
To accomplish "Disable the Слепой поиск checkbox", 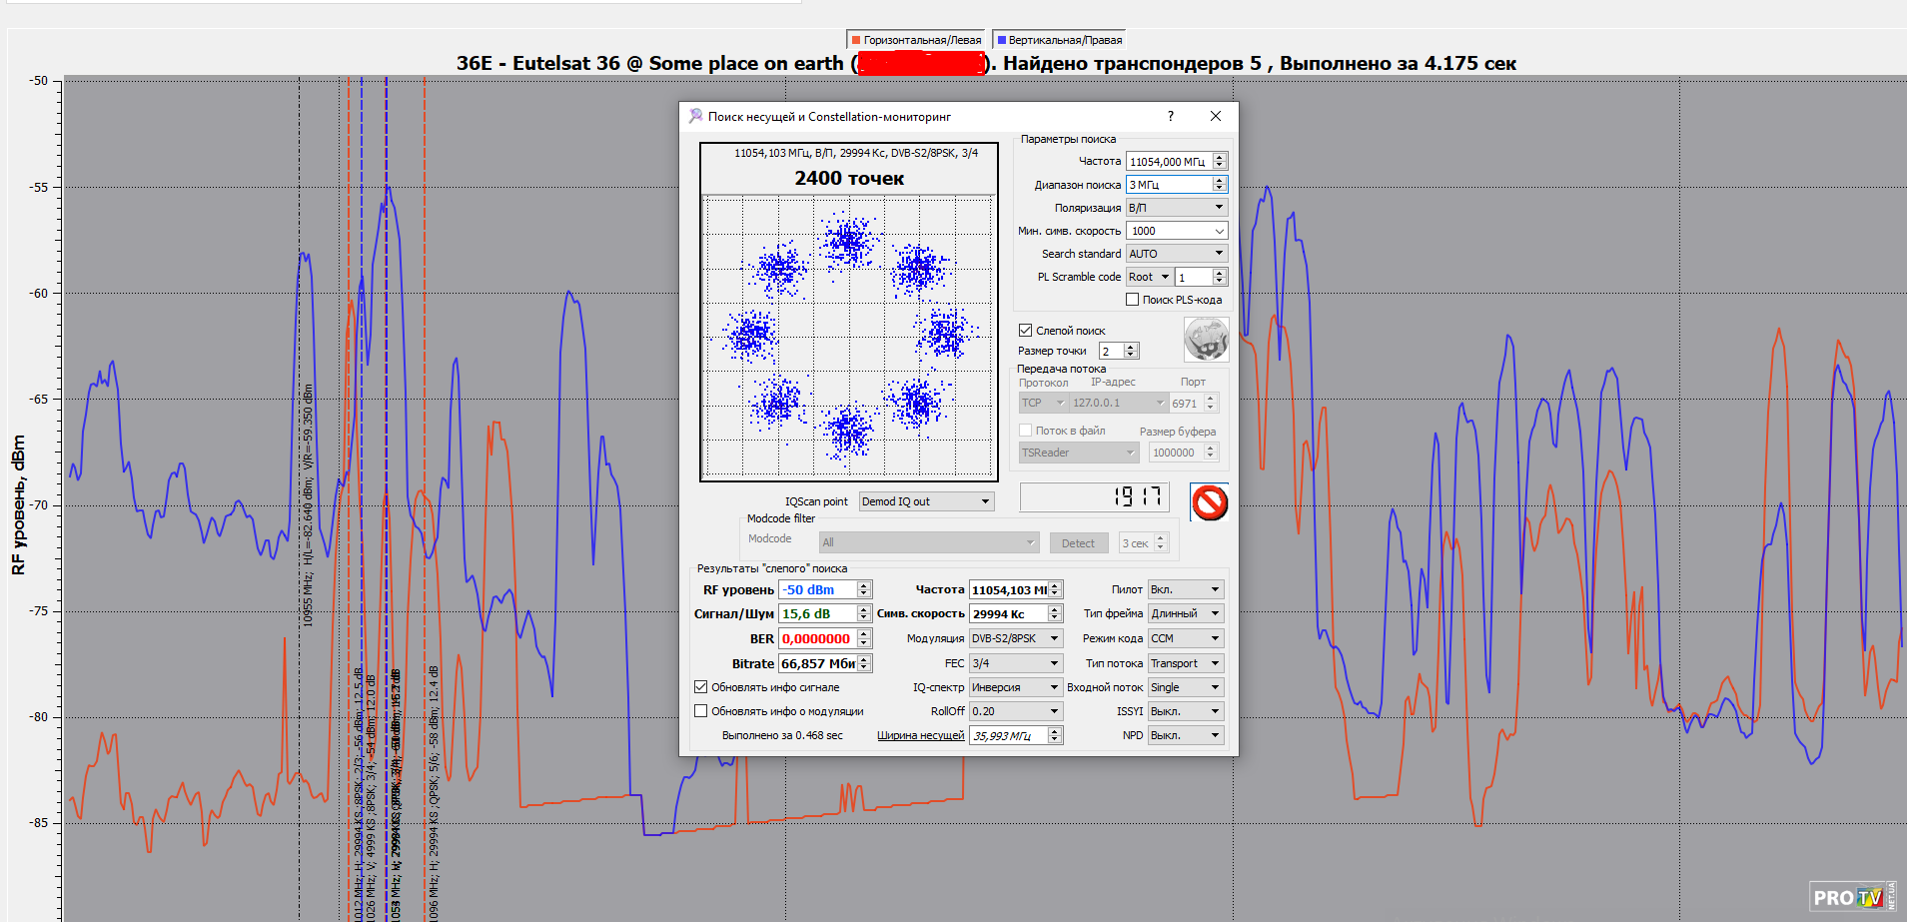I will tap(1025, 331).
